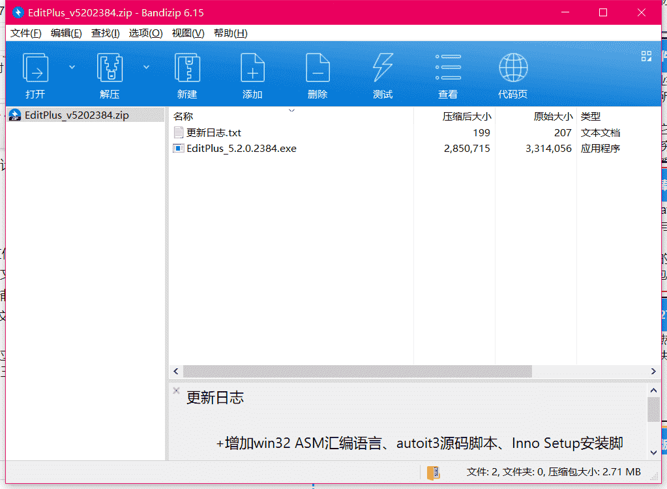Screen dimensions: 667x489
Task: Click the text document icon of 更新日志.txt
Action: (179, 132)
